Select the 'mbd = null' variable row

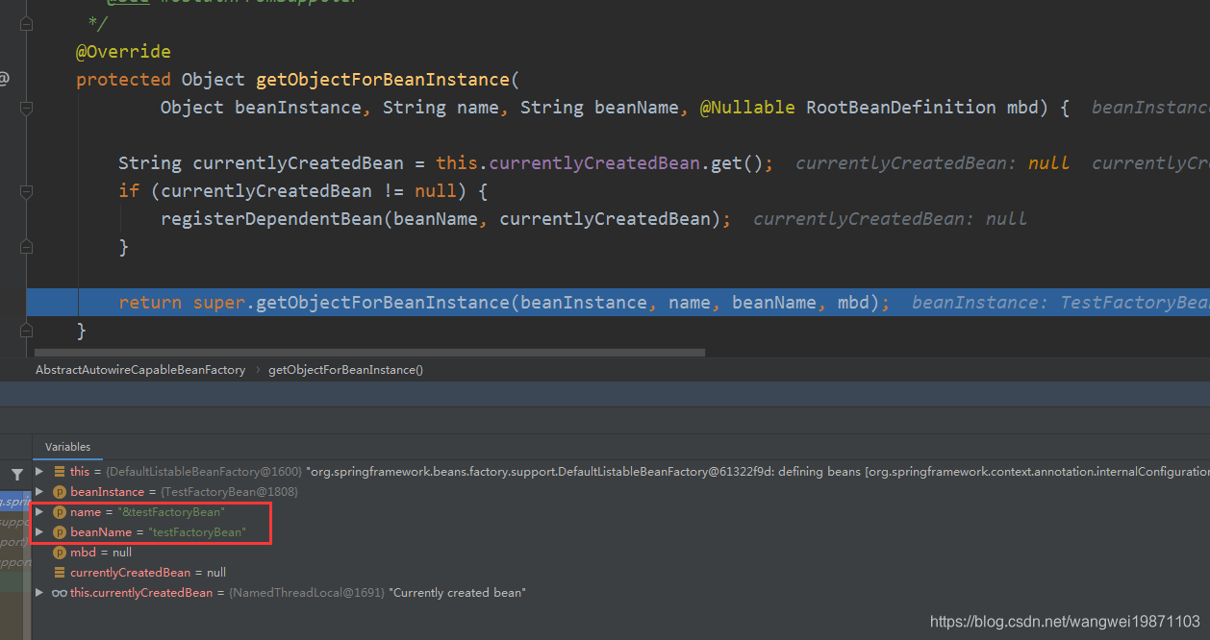pos(101,553)
